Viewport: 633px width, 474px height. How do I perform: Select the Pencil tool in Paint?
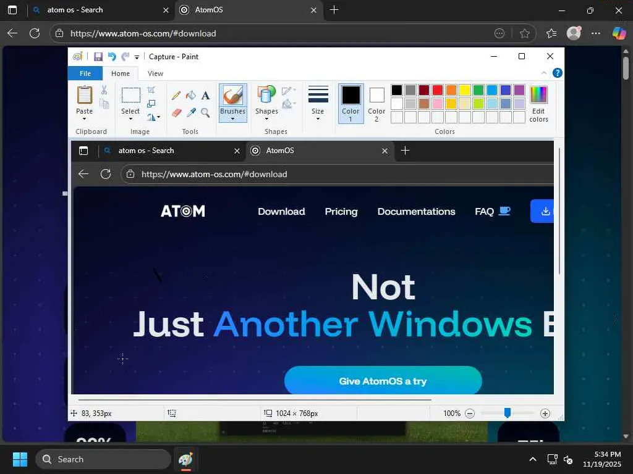coord(176,96)
